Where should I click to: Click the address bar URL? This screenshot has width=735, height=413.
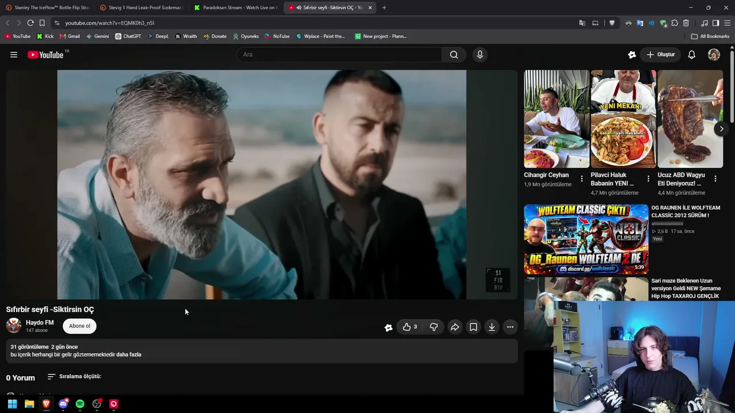[110, 23]
